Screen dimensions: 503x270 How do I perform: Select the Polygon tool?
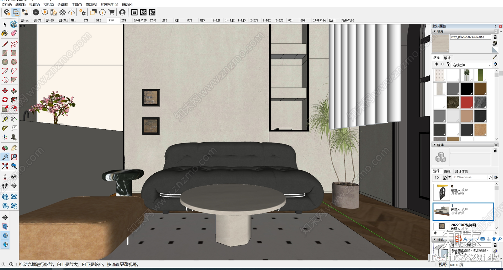point(14,62)
